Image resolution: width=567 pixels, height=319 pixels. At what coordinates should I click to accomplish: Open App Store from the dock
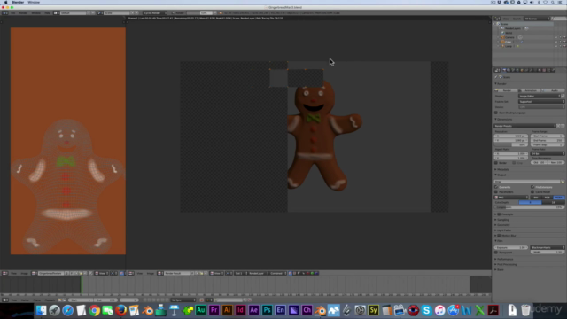click(x=453, y=310)
